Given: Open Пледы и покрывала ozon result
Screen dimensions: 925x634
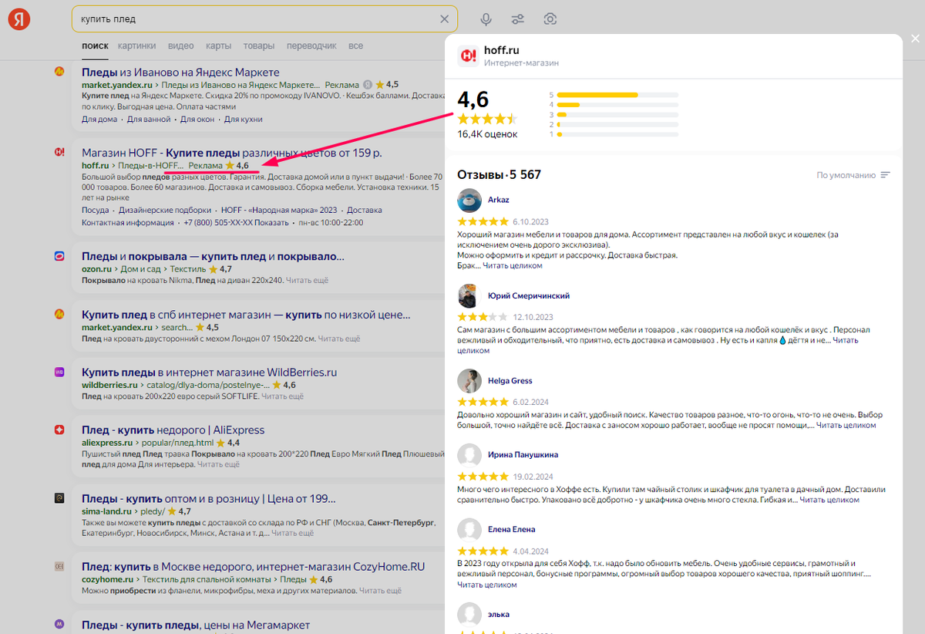Looking at the screenshot, I should click(x=213, y=256).
